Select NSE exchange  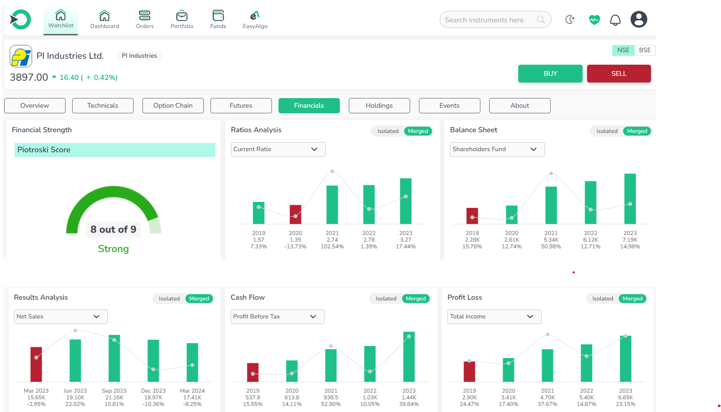pos(623,50)
